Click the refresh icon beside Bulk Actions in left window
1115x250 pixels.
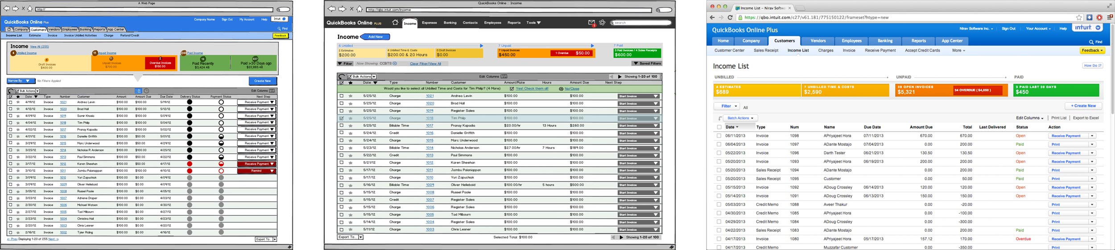(11, 91)
